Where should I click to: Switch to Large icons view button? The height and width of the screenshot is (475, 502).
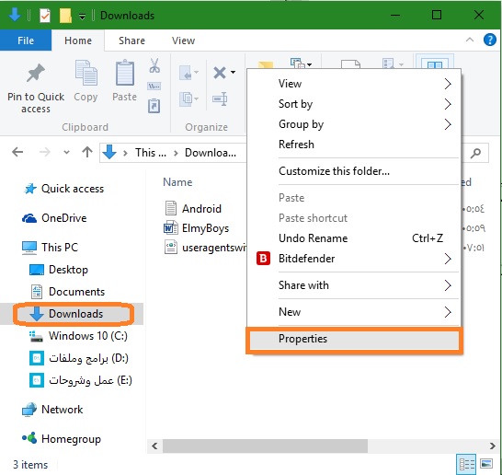tap(486, 464)
